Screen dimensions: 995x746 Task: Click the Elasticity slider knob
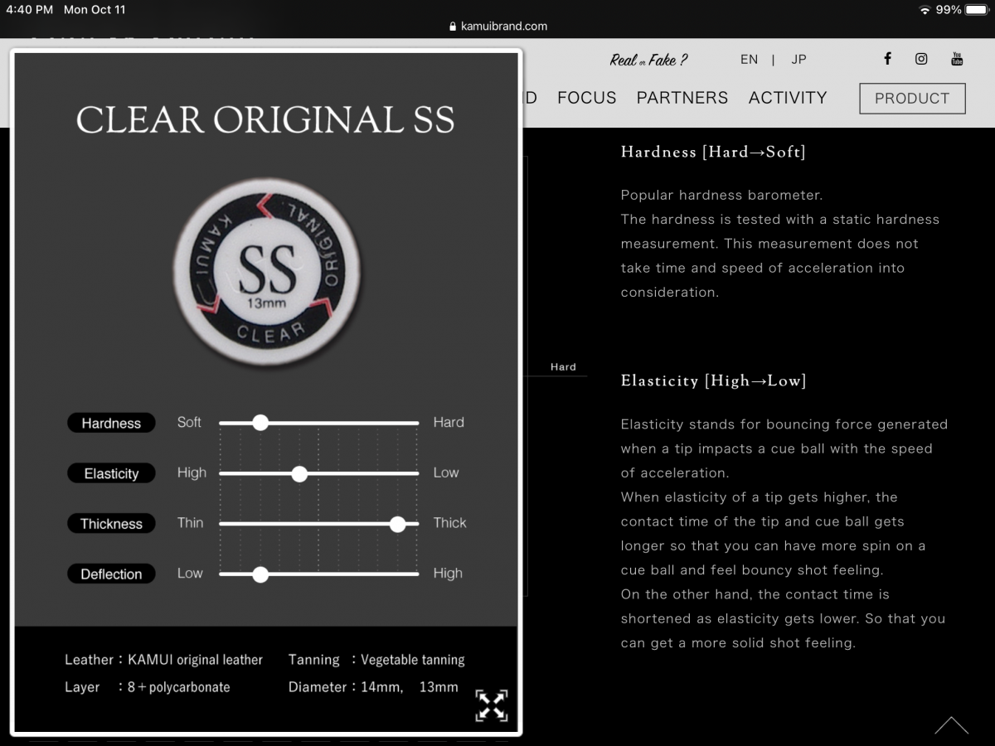pos(299,474)
